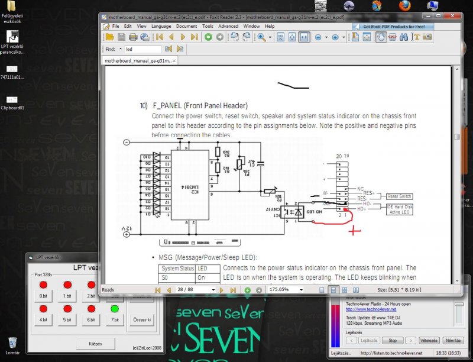Open the Language menu

[161, 26]
